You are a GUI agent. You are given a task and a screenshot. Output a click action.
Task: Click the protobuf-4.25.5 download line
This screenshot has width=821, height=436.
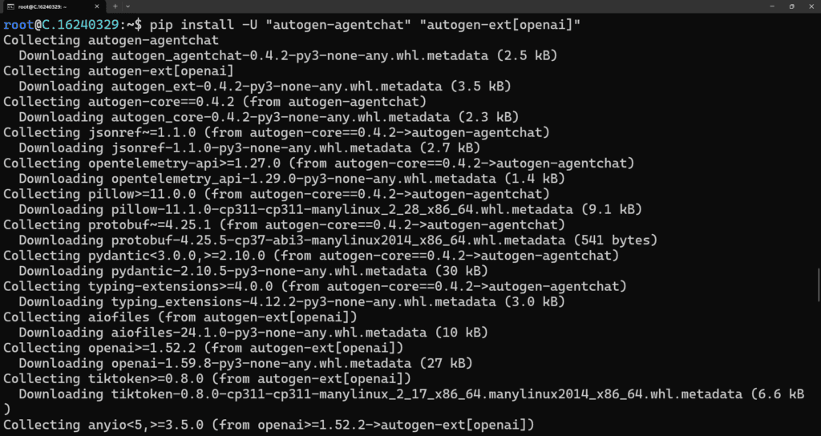click(x=338, y=240)
